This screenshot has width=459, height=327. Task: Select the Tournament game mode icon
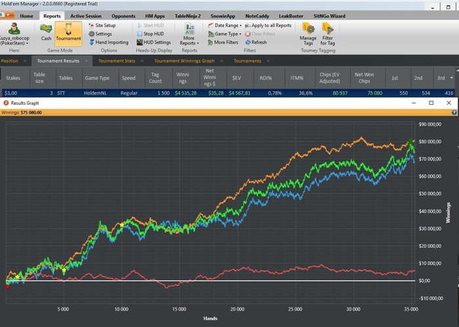pos(68,31)
